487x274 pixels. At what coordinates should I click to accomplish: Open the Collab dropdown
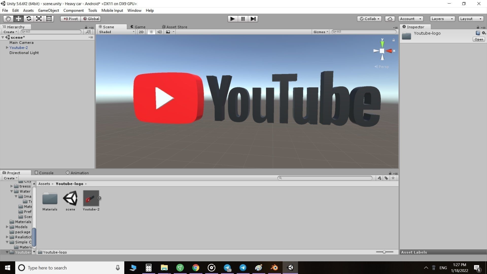[369, 19]
